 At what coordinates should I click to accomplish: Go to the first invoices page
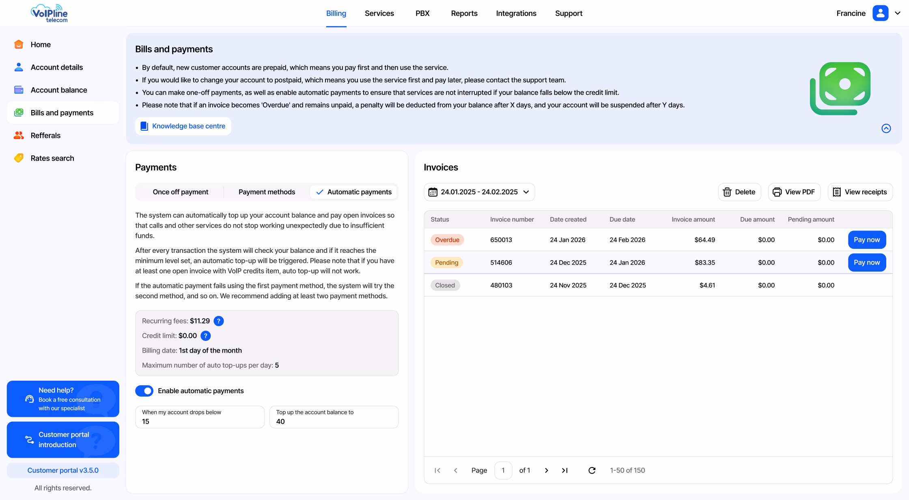[x=437, y=470]
